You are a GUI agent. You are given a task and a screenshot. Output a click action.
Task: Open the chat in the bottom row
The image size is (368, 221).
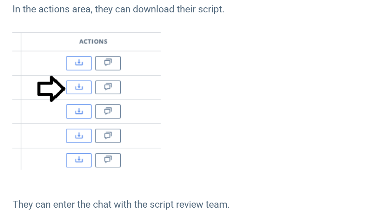pos(108,160)
